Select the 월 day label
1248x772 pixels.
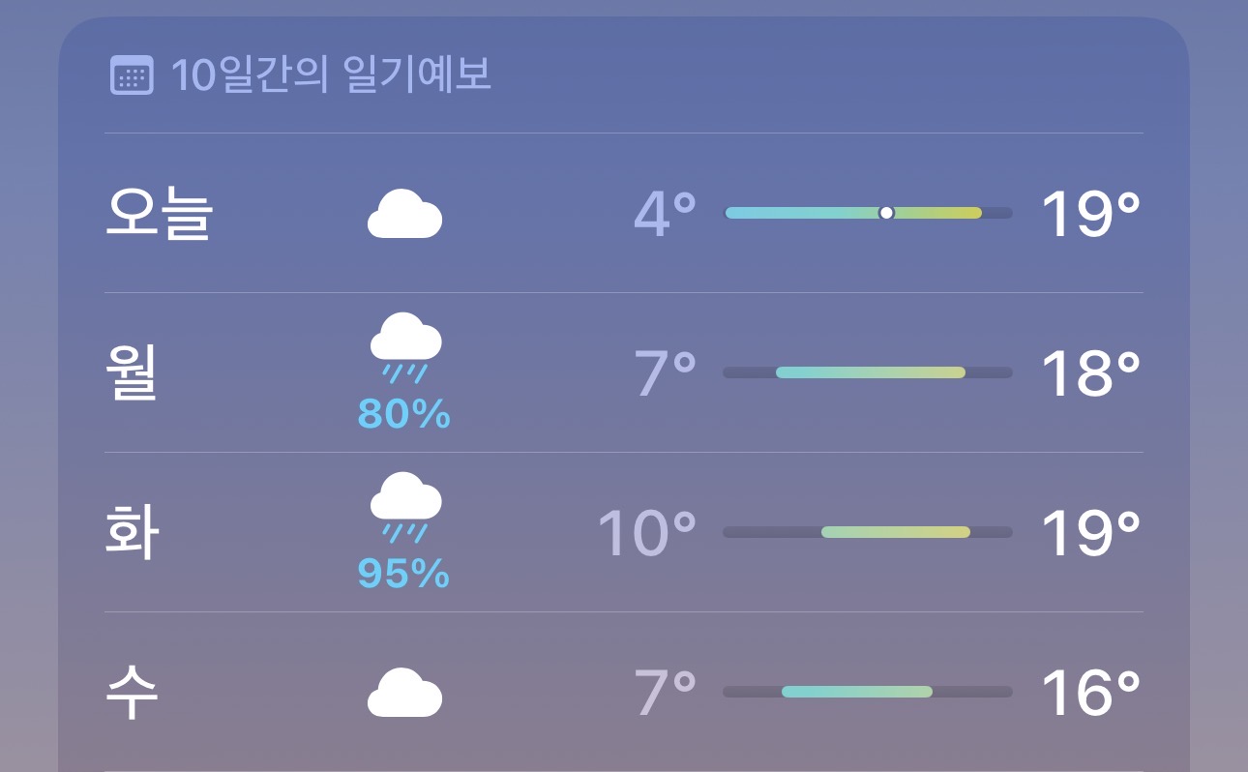tap(131, 373)
